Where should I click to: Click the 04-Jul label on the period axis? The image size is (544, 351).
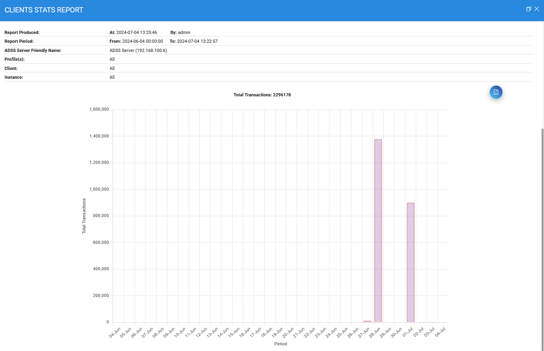(x=440, y=332)
